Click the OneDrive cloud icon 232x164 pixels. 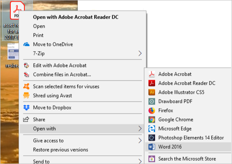click(x=26, y=44)
